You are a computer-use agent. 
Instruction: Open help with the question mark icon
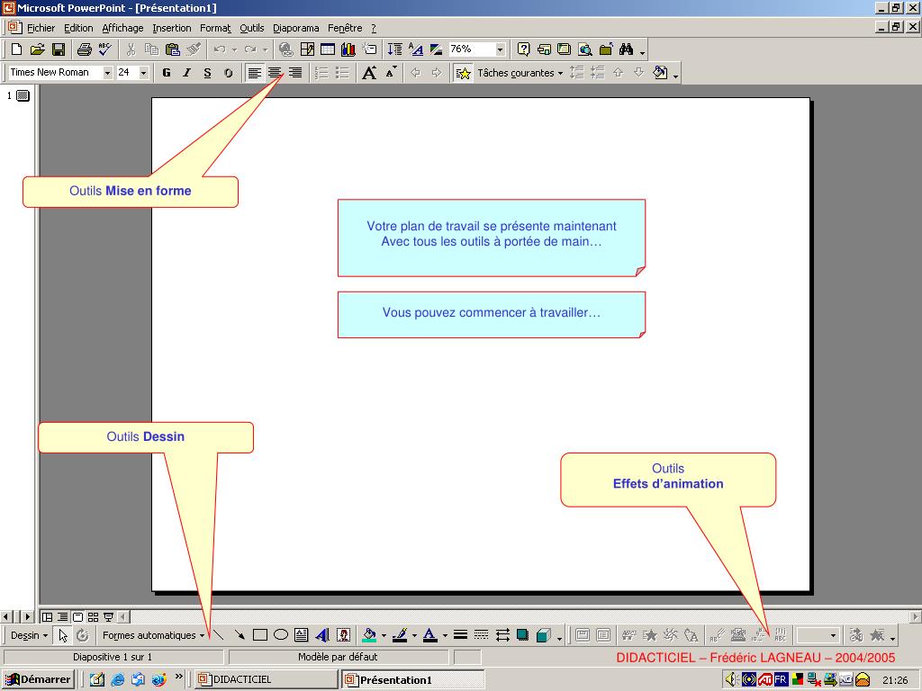(x=523, y=49)
